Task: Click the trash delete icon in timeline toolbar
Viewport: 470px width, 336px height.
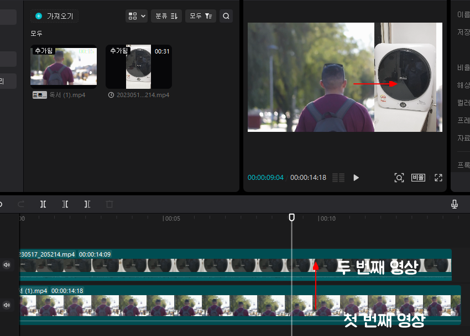Action: [109, 204]
